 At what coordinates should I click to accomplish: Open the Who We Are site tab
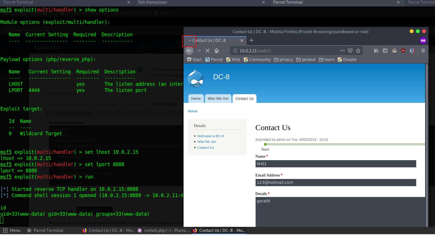tap(218, 99)
